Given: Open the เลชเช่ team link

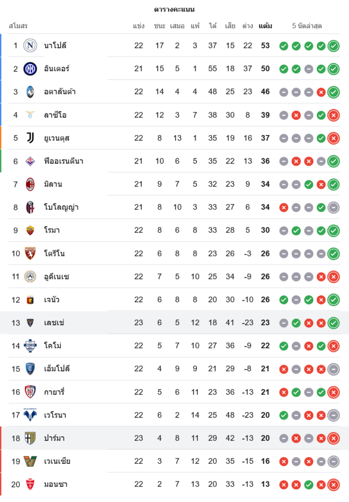Looking at the screenshot, I should 54,323.
